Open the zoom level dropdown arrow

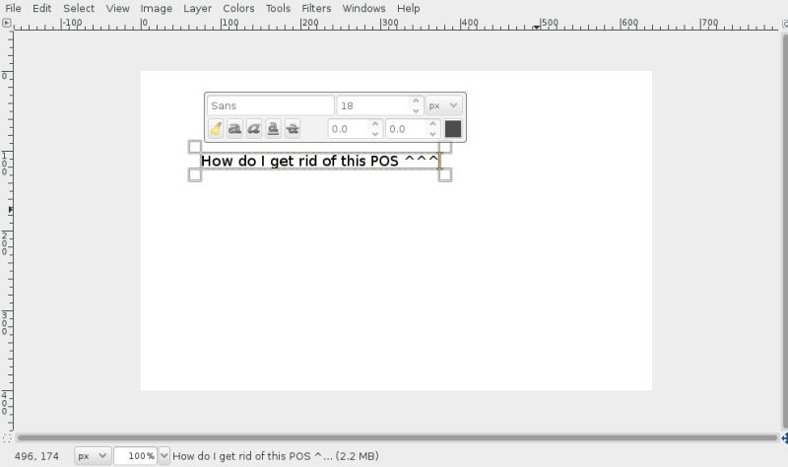[x=164, y=456]
